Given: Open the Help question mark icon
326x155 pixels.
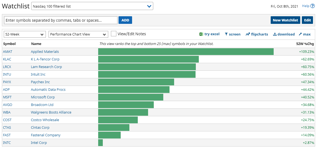Looking at the screenshot, I should coord(313,6).
